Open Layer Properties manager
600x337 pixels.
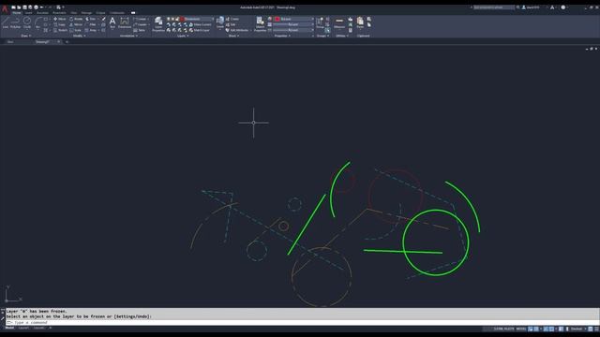click(158, 23)
